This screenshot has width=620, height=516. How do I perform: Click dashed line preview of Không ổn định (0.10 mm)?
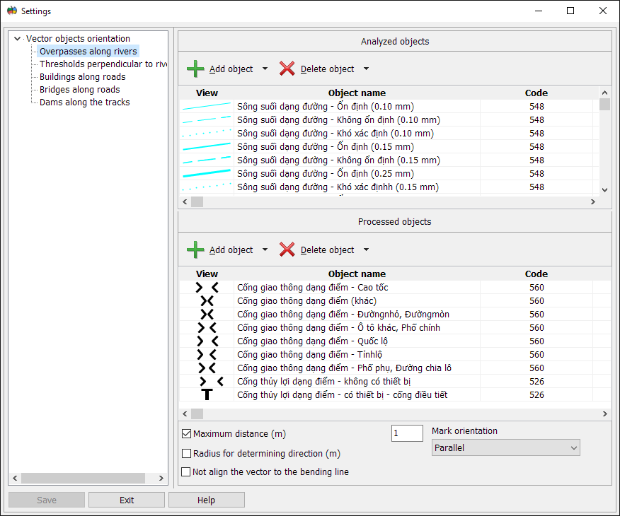(207, 119)
